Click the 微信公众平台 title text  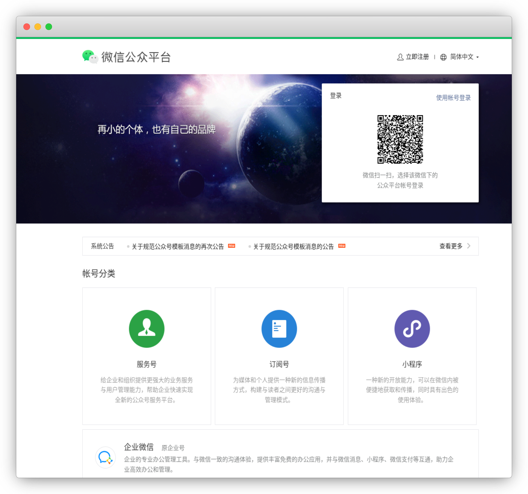(x=136, y=57)
